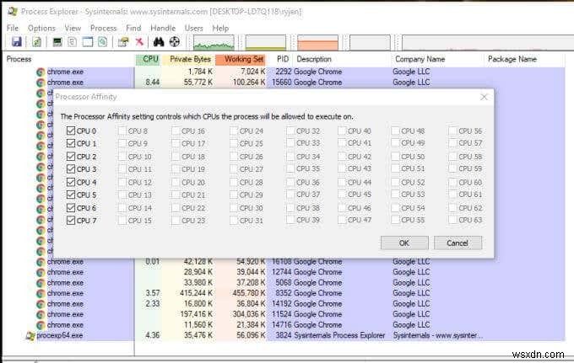Open the System Information toolbar icon
This screenshot has height=363, width=574.
click(x=57, y=41)
